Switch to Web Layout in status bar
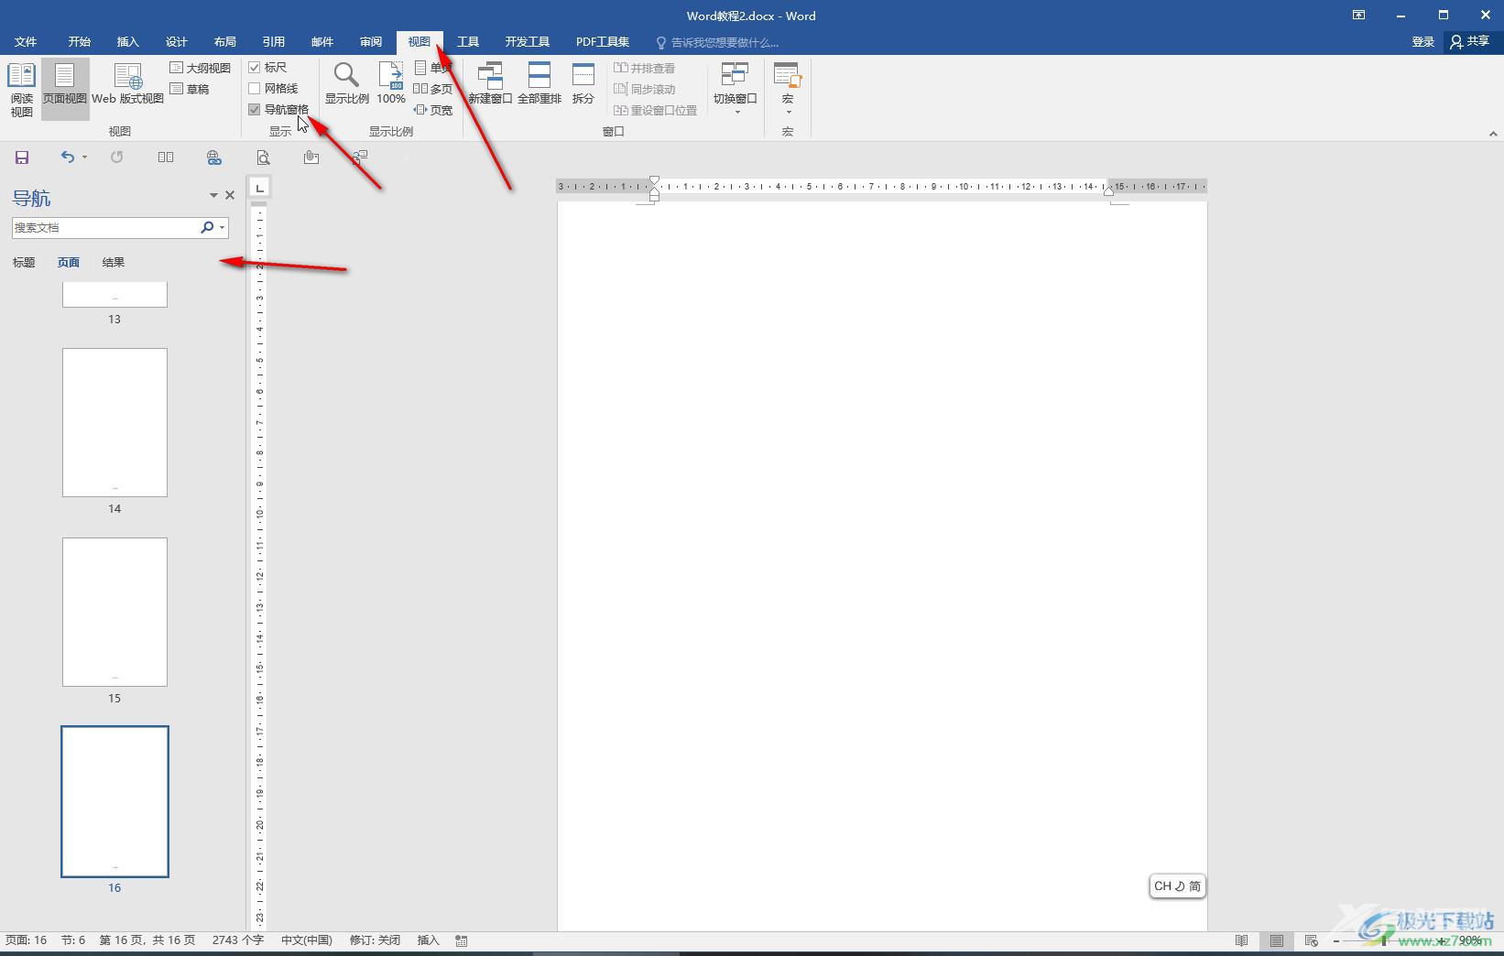This screenshot has height=956, width=1504. click(1312, 940)
